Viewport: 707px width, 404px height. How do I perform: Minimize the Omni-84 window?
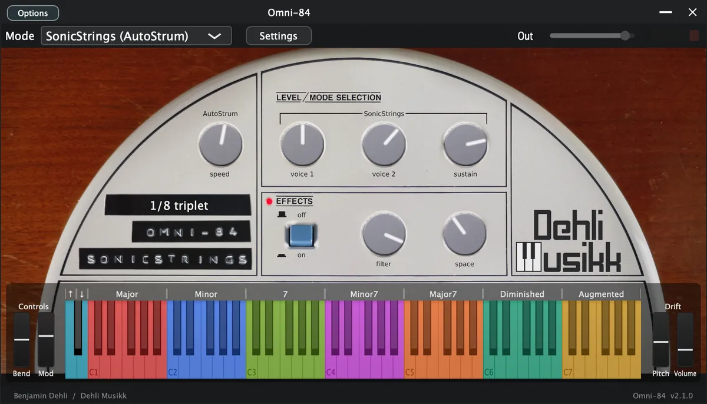pyautogui.click(x=665, y=12)
